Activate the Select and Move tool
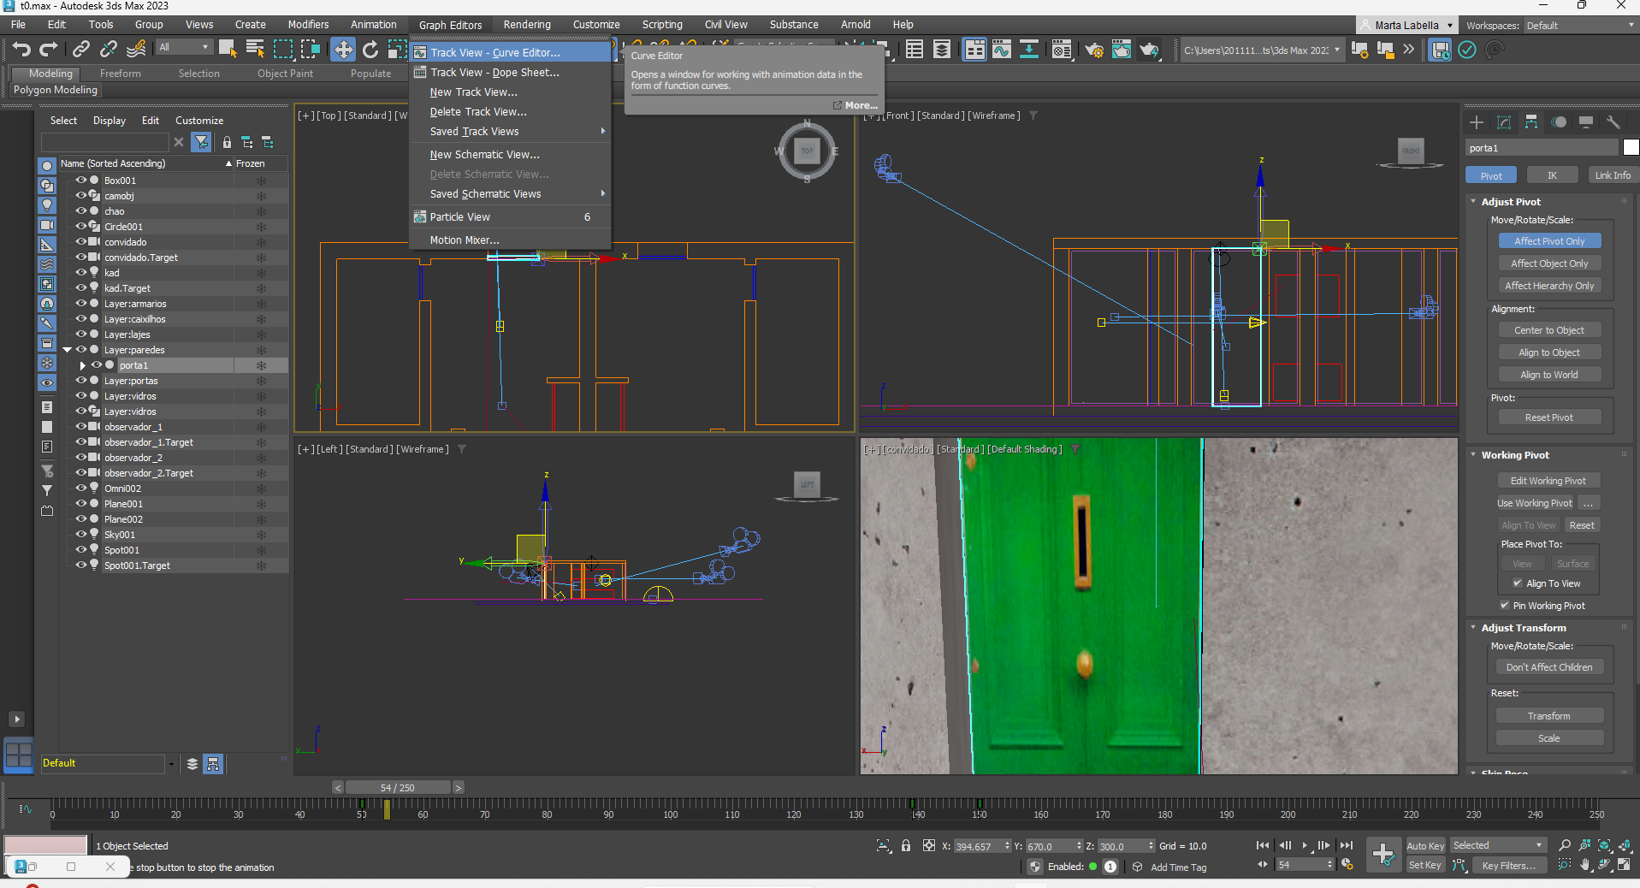The image size is (1640, 888). pyautogui.click(x=343, y=50)
